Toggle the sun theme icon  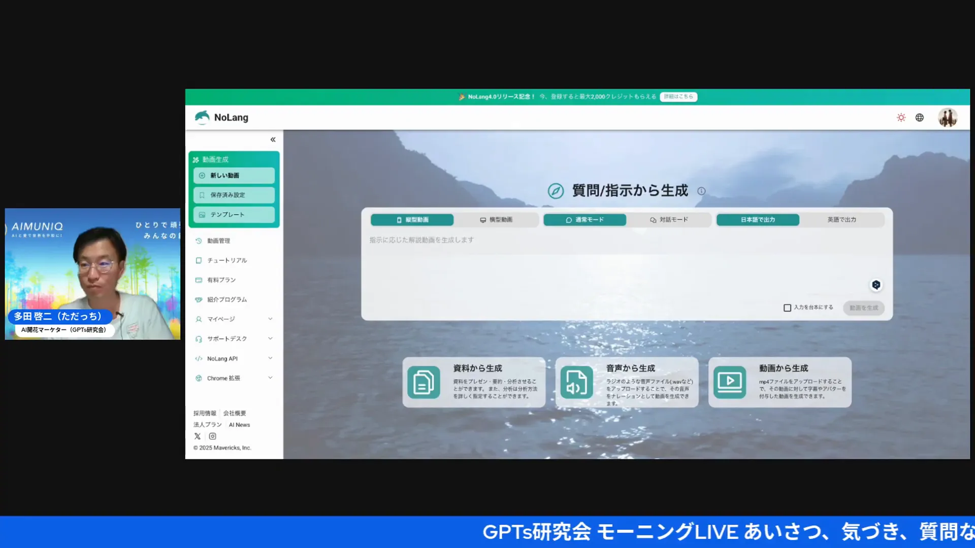coord(901,118)
